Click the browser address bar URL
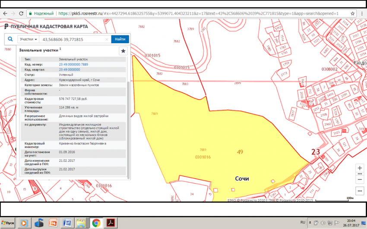This screenshot has height=229, width=367. coord(198,13)
